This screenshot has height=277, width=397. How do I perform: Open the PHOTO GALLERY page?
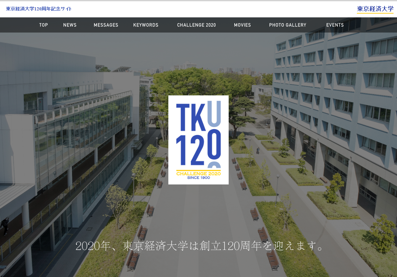click(x=288, y=25)
